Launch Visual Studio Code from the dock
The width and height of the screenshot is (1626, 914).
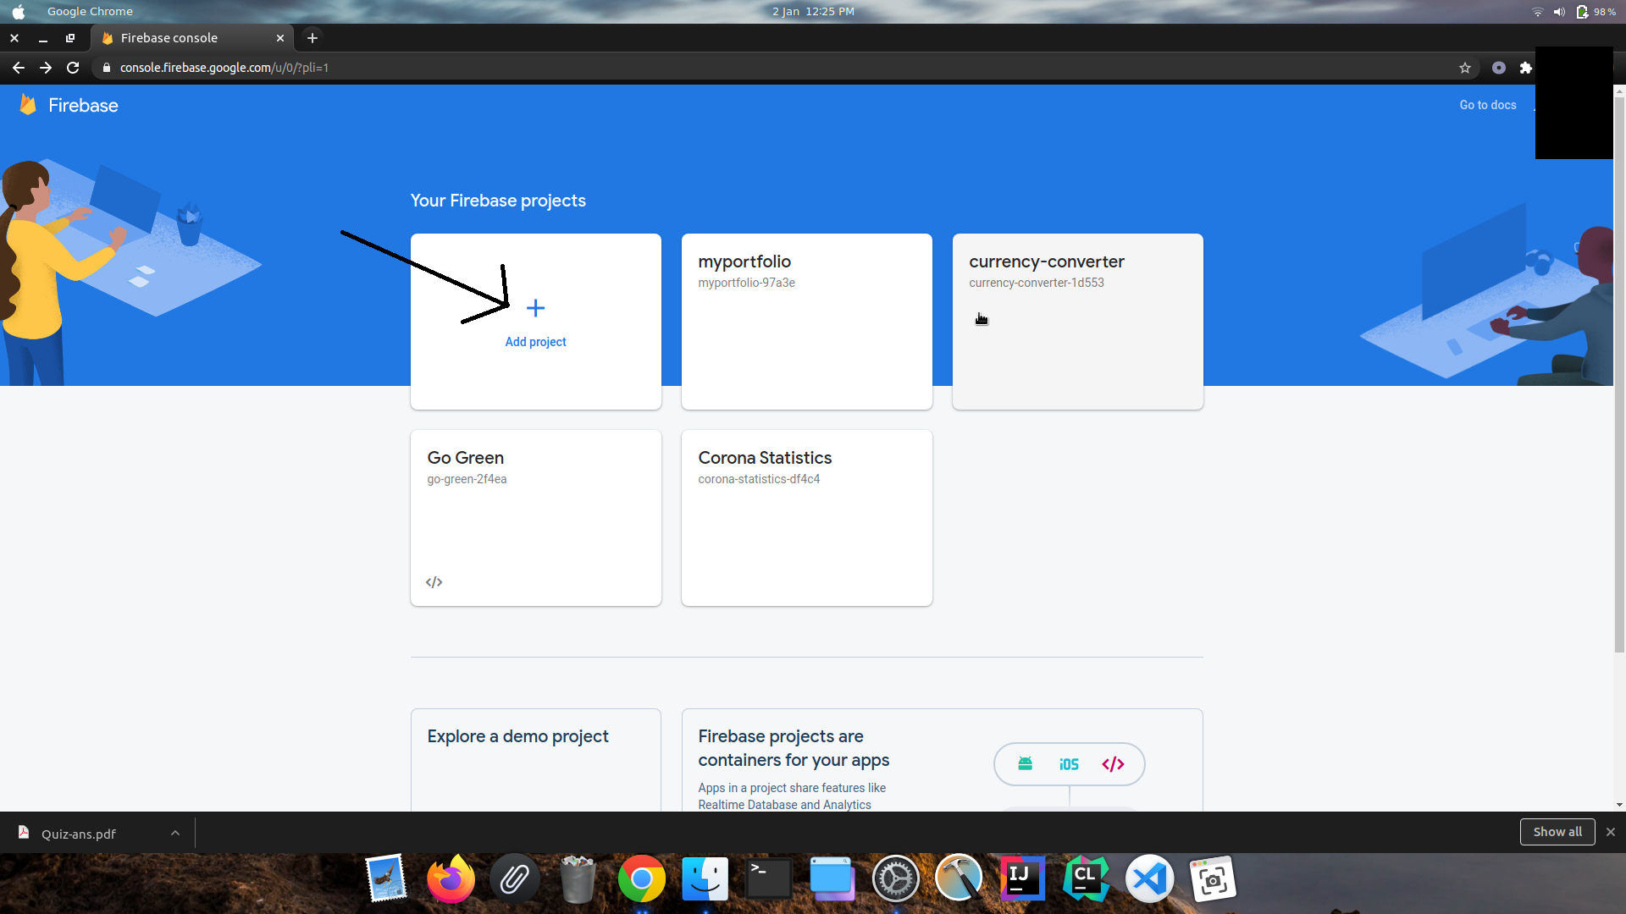click(x=1149, y=879)
